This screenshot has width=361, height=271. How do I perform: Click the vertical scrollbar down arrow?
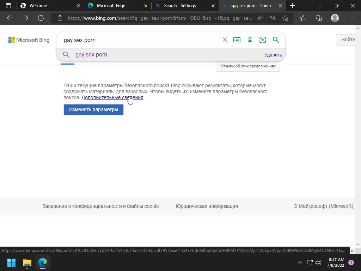tap(358, 245)
